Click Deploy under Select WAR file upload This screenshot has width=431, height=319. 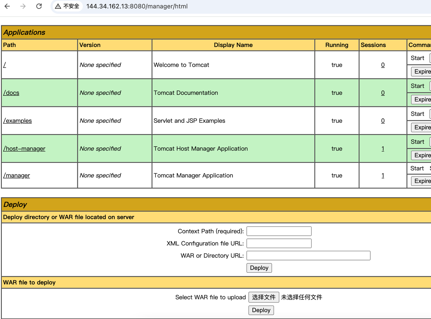pyautogui.click(x=261, y=310)
